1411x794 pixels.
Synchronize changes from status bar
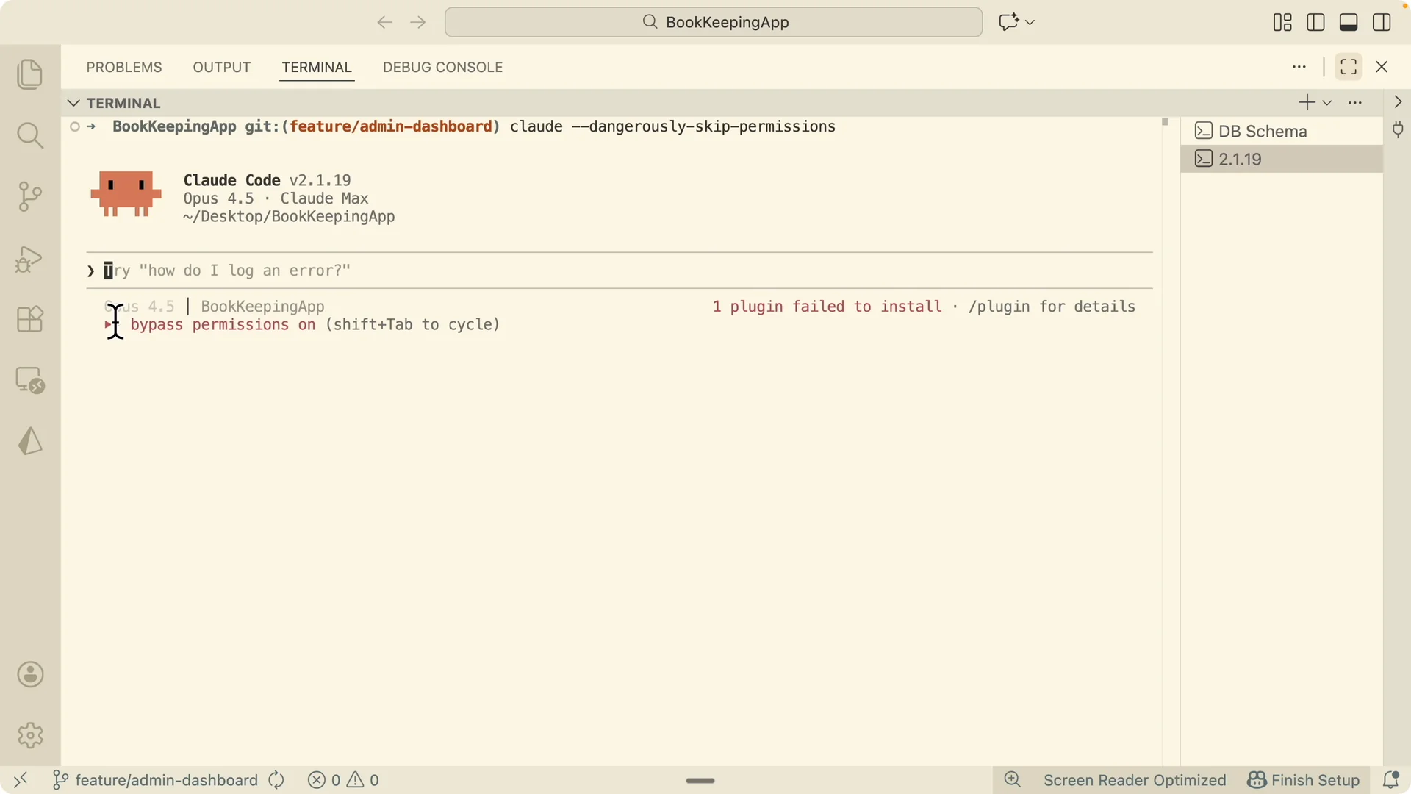coord(276,780)
